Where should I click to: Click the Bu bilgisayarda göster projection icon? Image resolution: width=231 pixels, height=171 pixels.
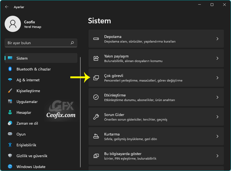tap(96, 156)
